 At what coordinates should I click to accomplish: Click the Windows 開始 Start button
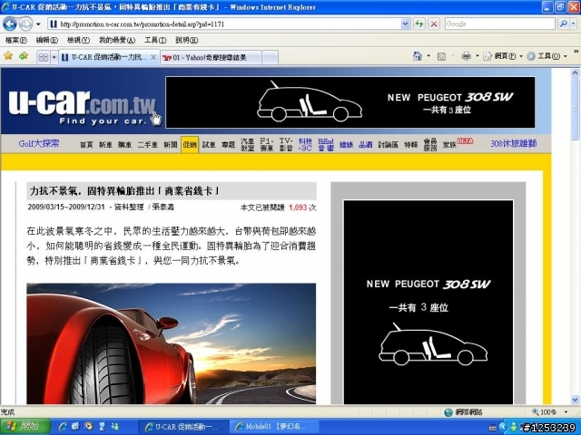click(x=25, y=427)
